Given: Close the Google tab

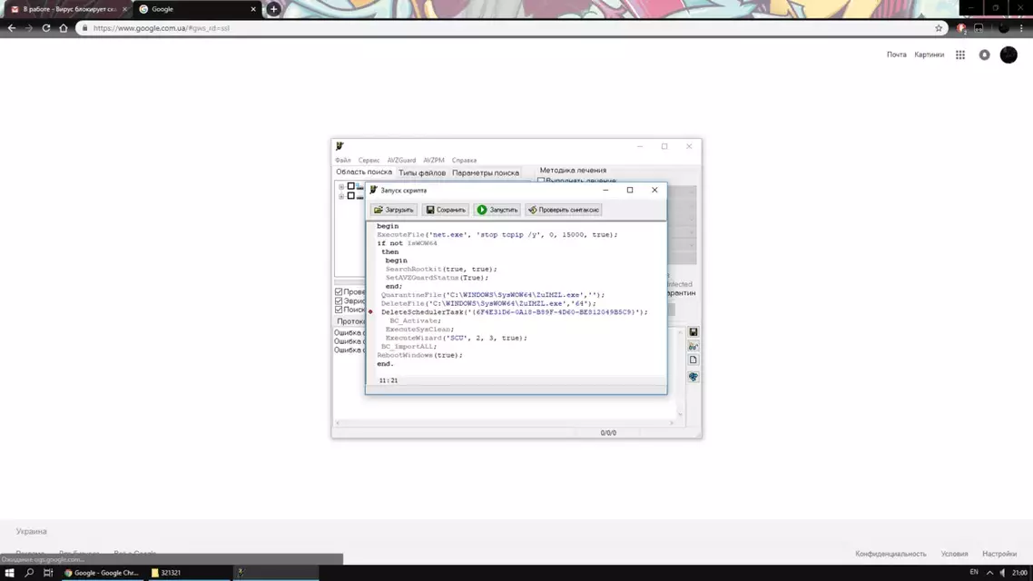Looking at the screenshot, I should pyautogui.click(x=253, y=9).
